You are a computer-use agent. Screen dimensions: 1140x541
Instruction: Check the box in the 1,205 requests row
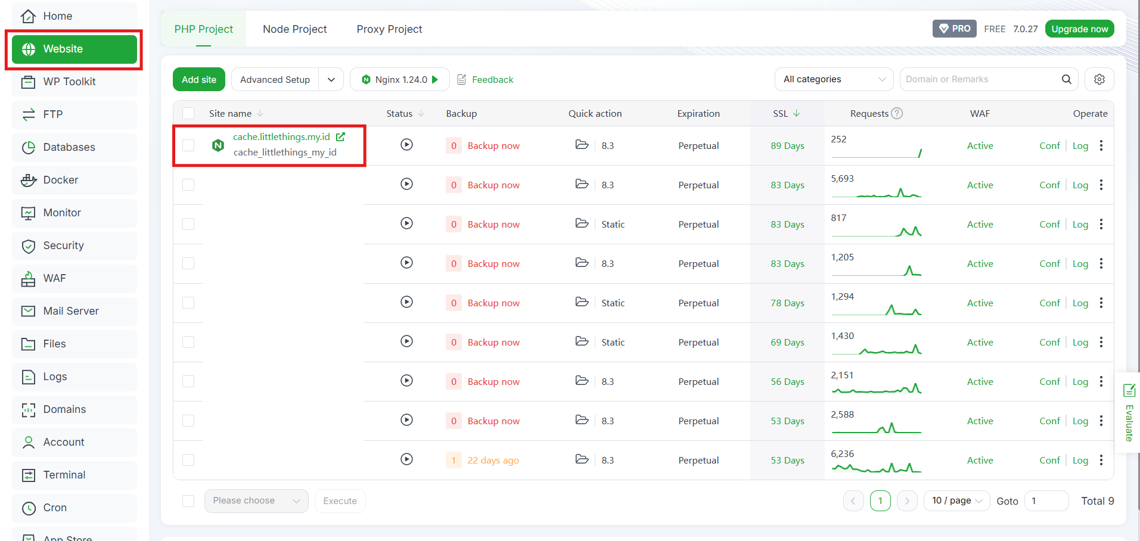(188, 263)
